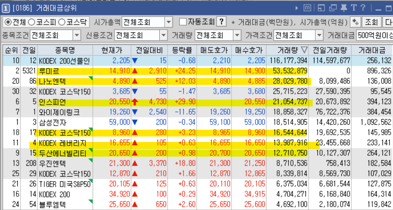Image resolution: width=393 pixels, height=210 pixels.
Task: Click 두산에너빌리티 ask price 20,700
Action: click(x=220, y=153)
